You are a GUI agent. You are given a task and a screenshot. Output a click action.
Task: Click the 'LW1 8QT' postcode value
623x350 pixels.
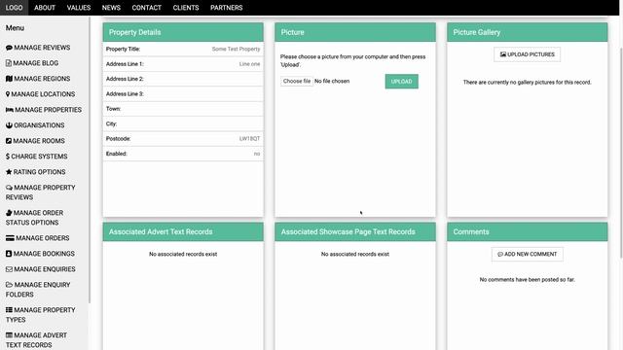coord(249,138)
